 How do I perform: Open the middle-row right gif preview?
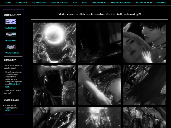[x=145, y=85]
